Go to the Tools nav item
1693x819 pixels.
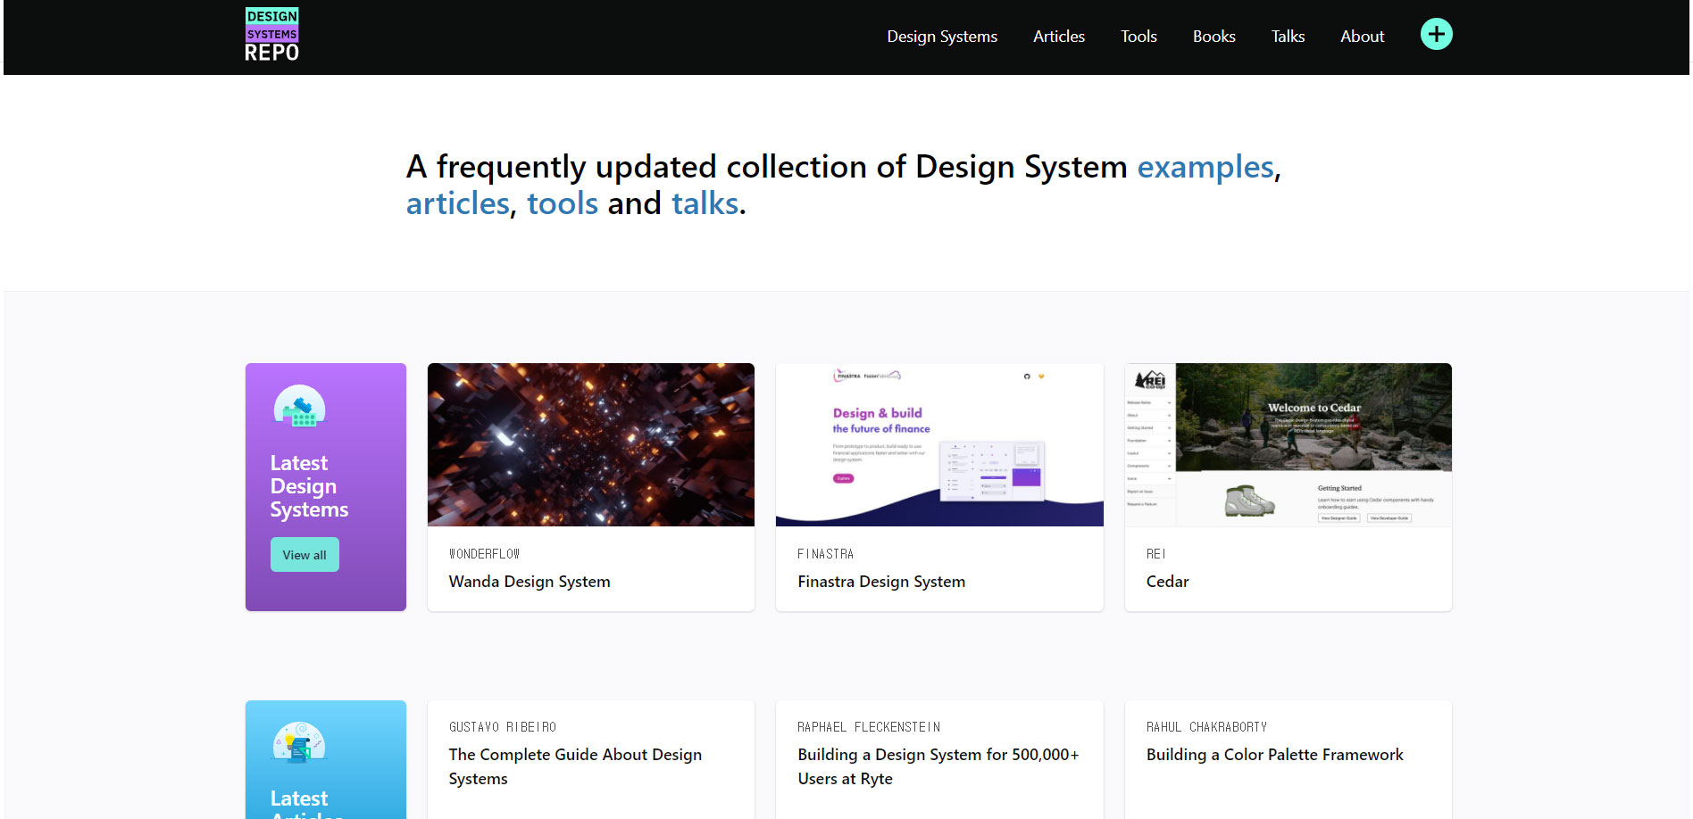[1138, 37]
